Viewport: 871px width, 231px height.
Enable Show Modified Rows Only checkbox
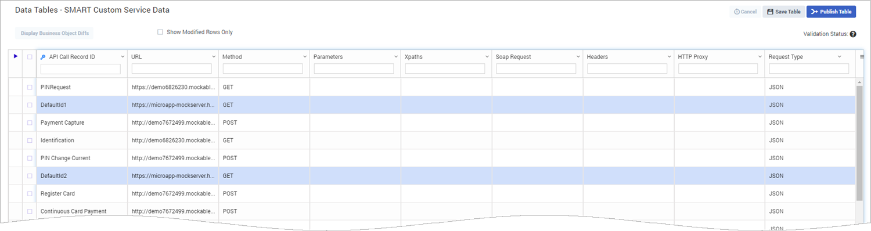[x=160, y=33]
